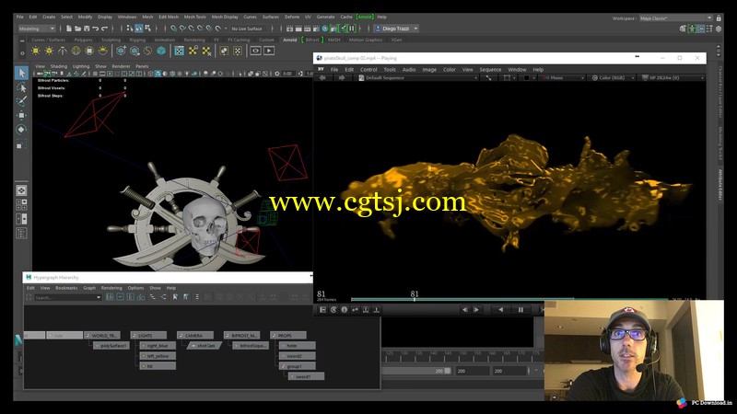Toggle Select by hierarchy mode
The height and width of the screenshot is (414, 737).
pos(129,29)
